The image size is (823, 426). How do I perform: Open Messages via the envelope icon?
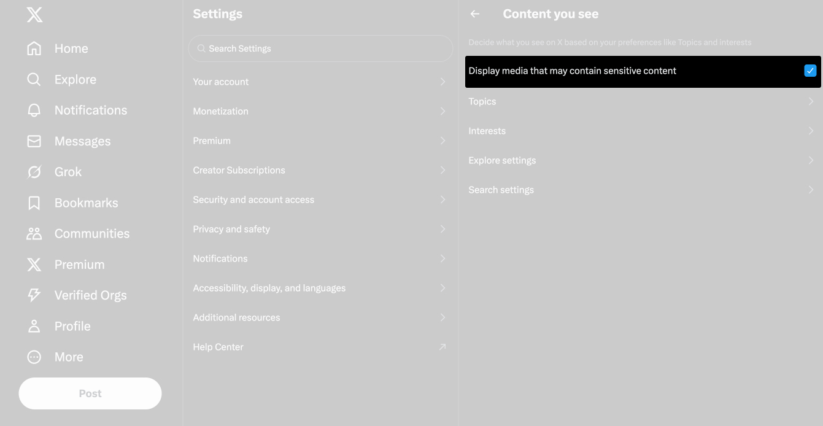34,141
